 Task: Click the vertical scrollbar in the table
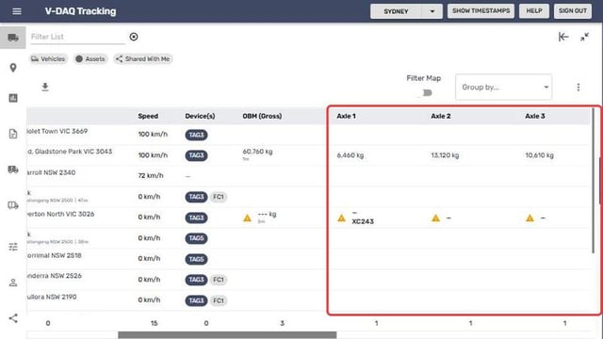[x=594, y=181]
